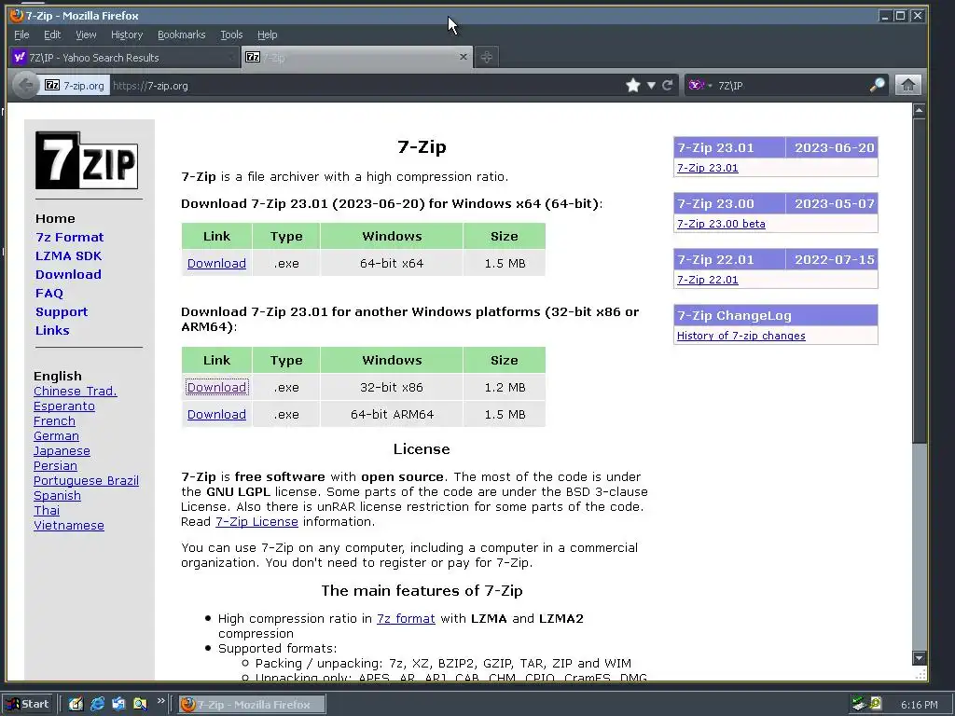Click the search magnifier icon
Image resolution: width=955 pixels, height=716 pixels.
point(877,85)
